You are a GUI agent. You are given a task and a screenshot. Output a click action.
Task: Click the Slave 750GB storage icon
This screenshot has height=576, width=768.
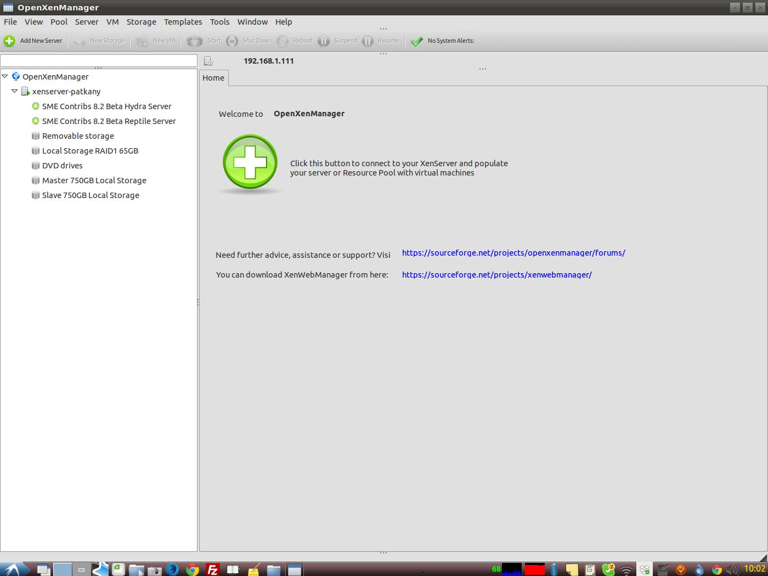tap(36, 195)
